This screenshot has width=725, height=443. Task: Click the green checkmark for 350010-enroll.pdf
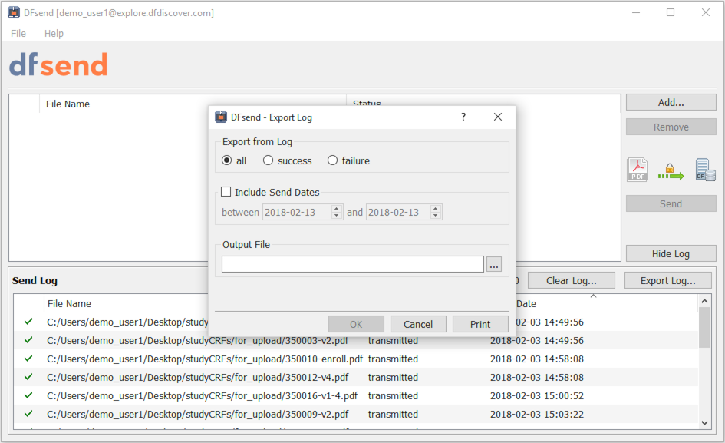[28, 359]
